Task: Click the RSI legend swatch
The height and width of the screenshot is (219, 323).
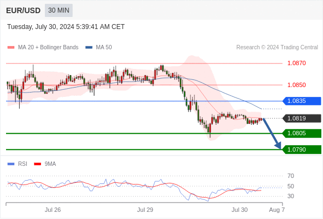Action: tap(11, 164)
